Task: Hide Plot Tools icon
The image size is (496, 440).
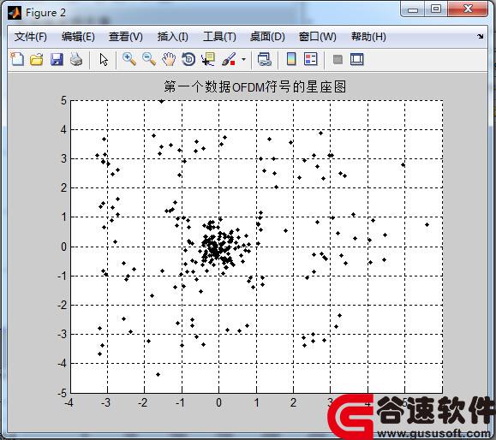Action: coord(338,59)
